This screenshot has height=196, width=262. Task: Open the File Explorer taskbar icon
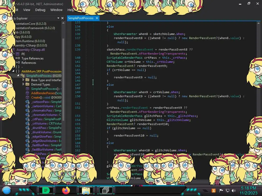(x=86, y=190)
